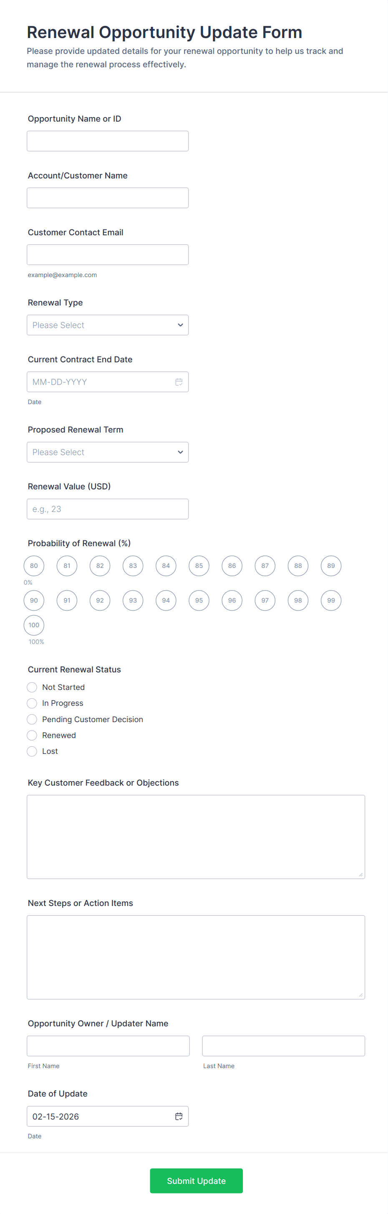
Task: Select the Not Started status option
Action: click(32, 687)
